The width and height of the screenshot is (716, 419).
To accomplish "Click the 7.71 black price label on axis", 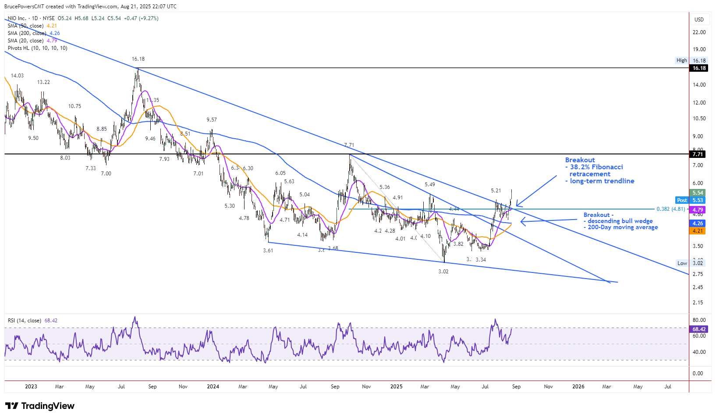I will pos(698,154).
